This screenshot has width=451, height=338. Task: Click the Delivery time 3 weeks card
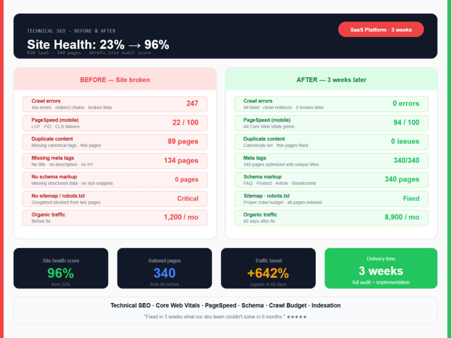point(381,269)
